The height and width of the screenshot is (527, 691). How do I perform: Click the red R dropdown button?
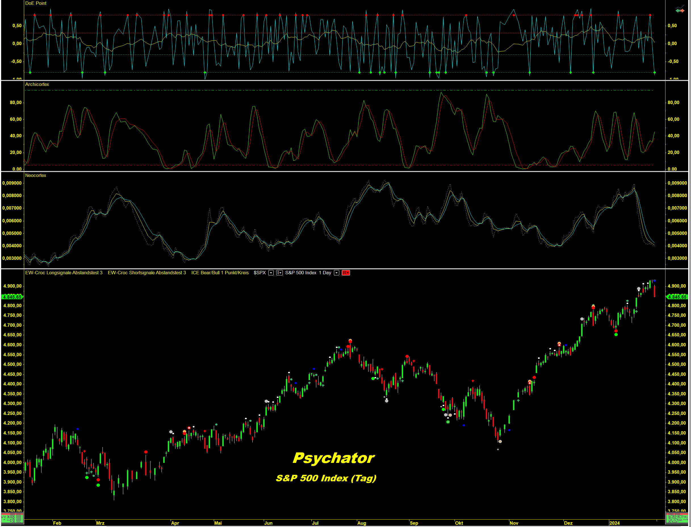coord(346,273)
